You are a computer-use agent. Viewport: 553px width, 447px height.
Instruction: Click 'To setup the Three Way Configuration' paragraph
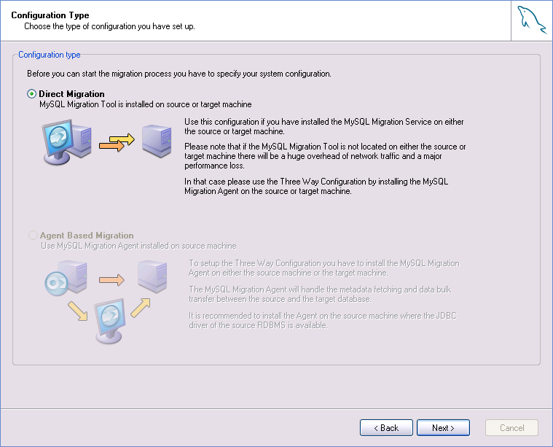[x=324, y=268]
